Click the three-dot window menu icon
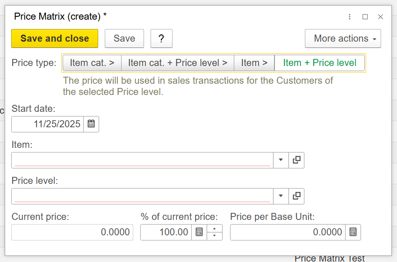The height and width of the screenshot is (262, 397). click(350, 17)
